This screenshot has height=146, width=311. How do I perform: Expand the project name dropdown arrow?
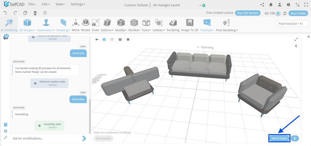[200, 5]
